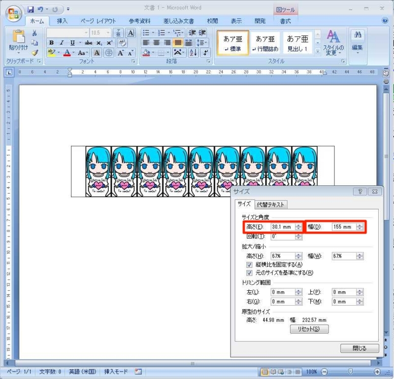Select the strip of character images

(202, 172)
